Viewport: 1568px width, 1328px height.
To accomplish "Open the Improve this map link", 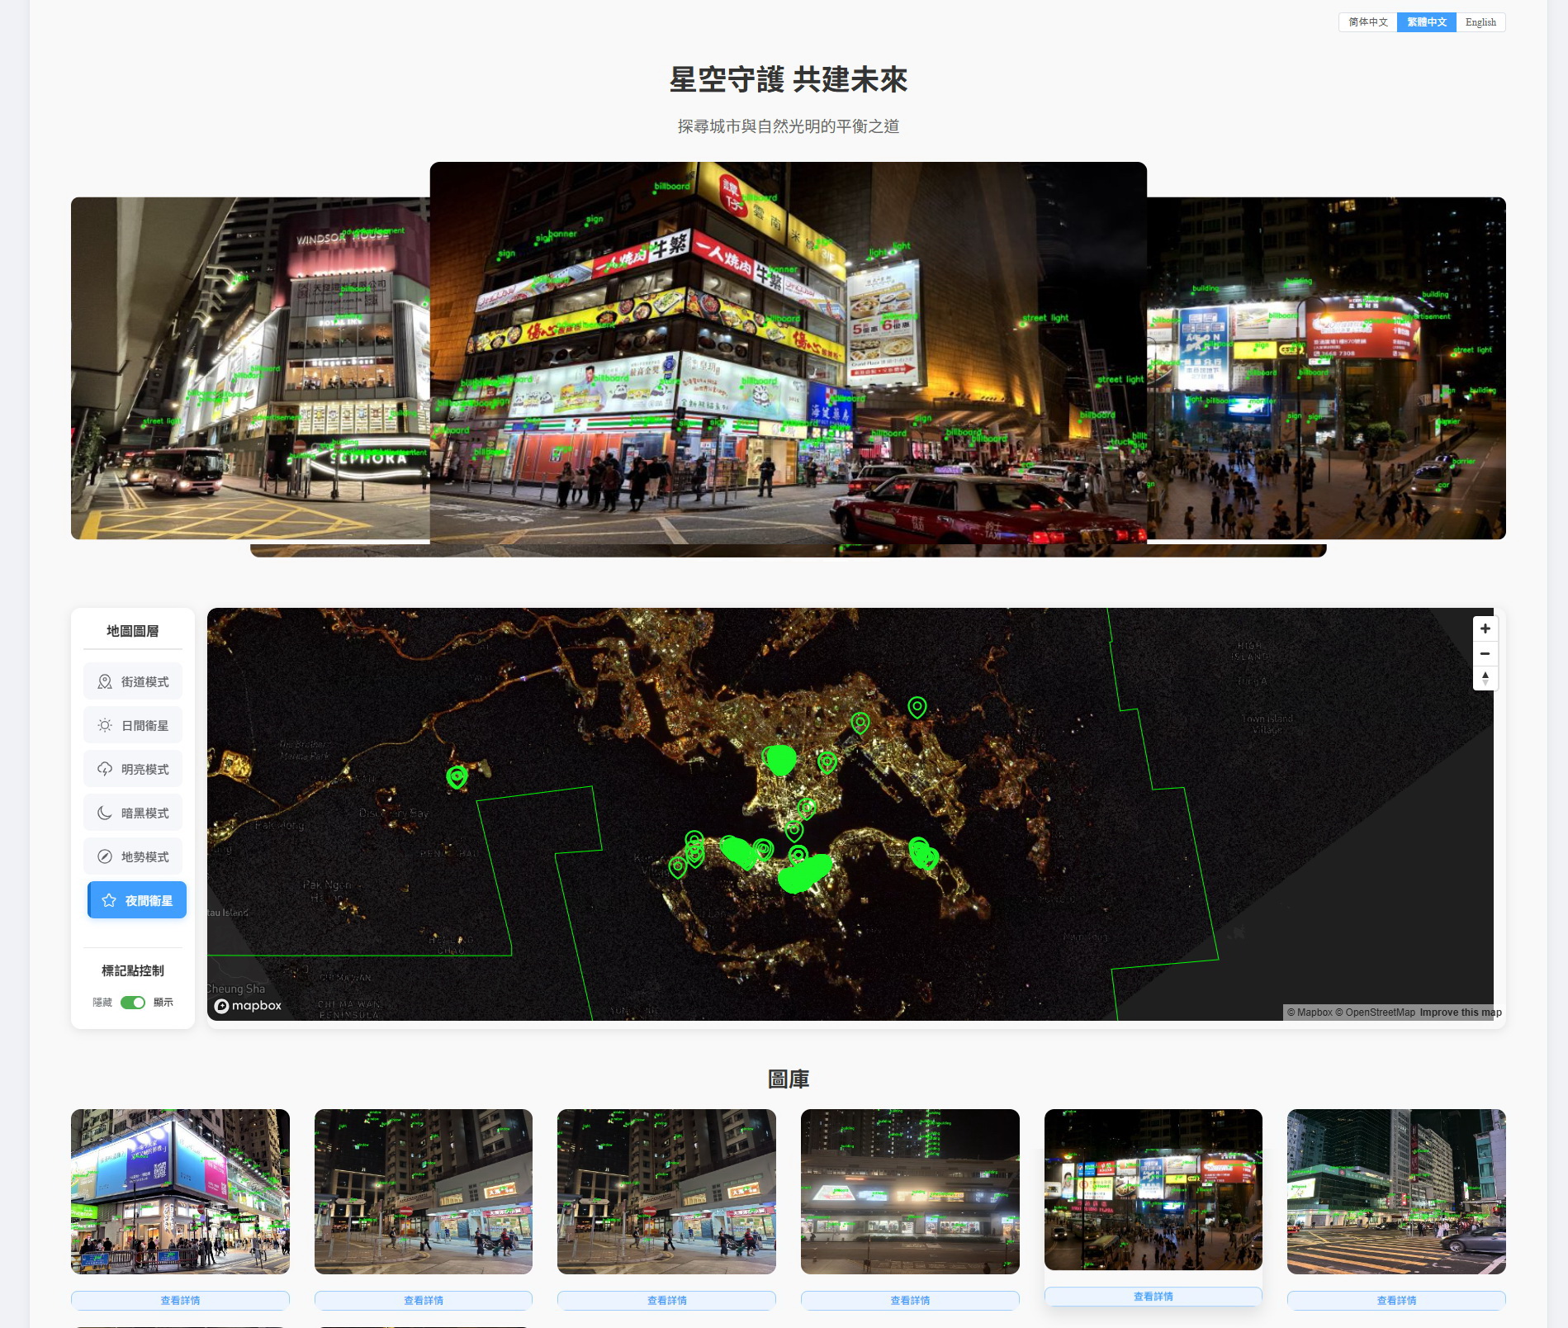I will (1461, 1013).
